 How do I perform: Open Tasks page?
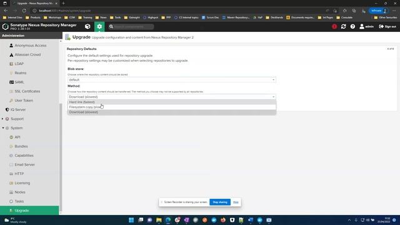click(19, 201)
